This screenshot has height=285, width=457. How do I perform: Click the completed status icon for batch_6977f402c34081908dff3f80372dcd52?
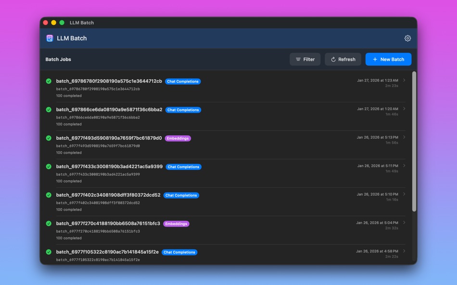[x=49, y=195]
